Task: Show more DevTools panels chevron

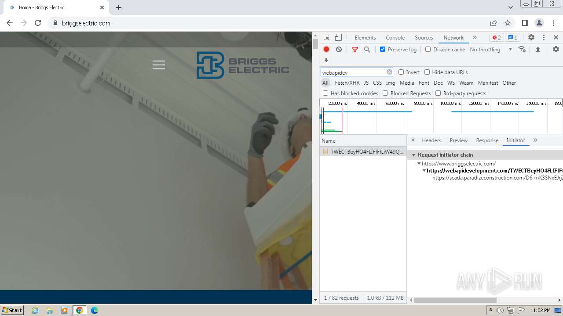Action: [x=475, y=38]
